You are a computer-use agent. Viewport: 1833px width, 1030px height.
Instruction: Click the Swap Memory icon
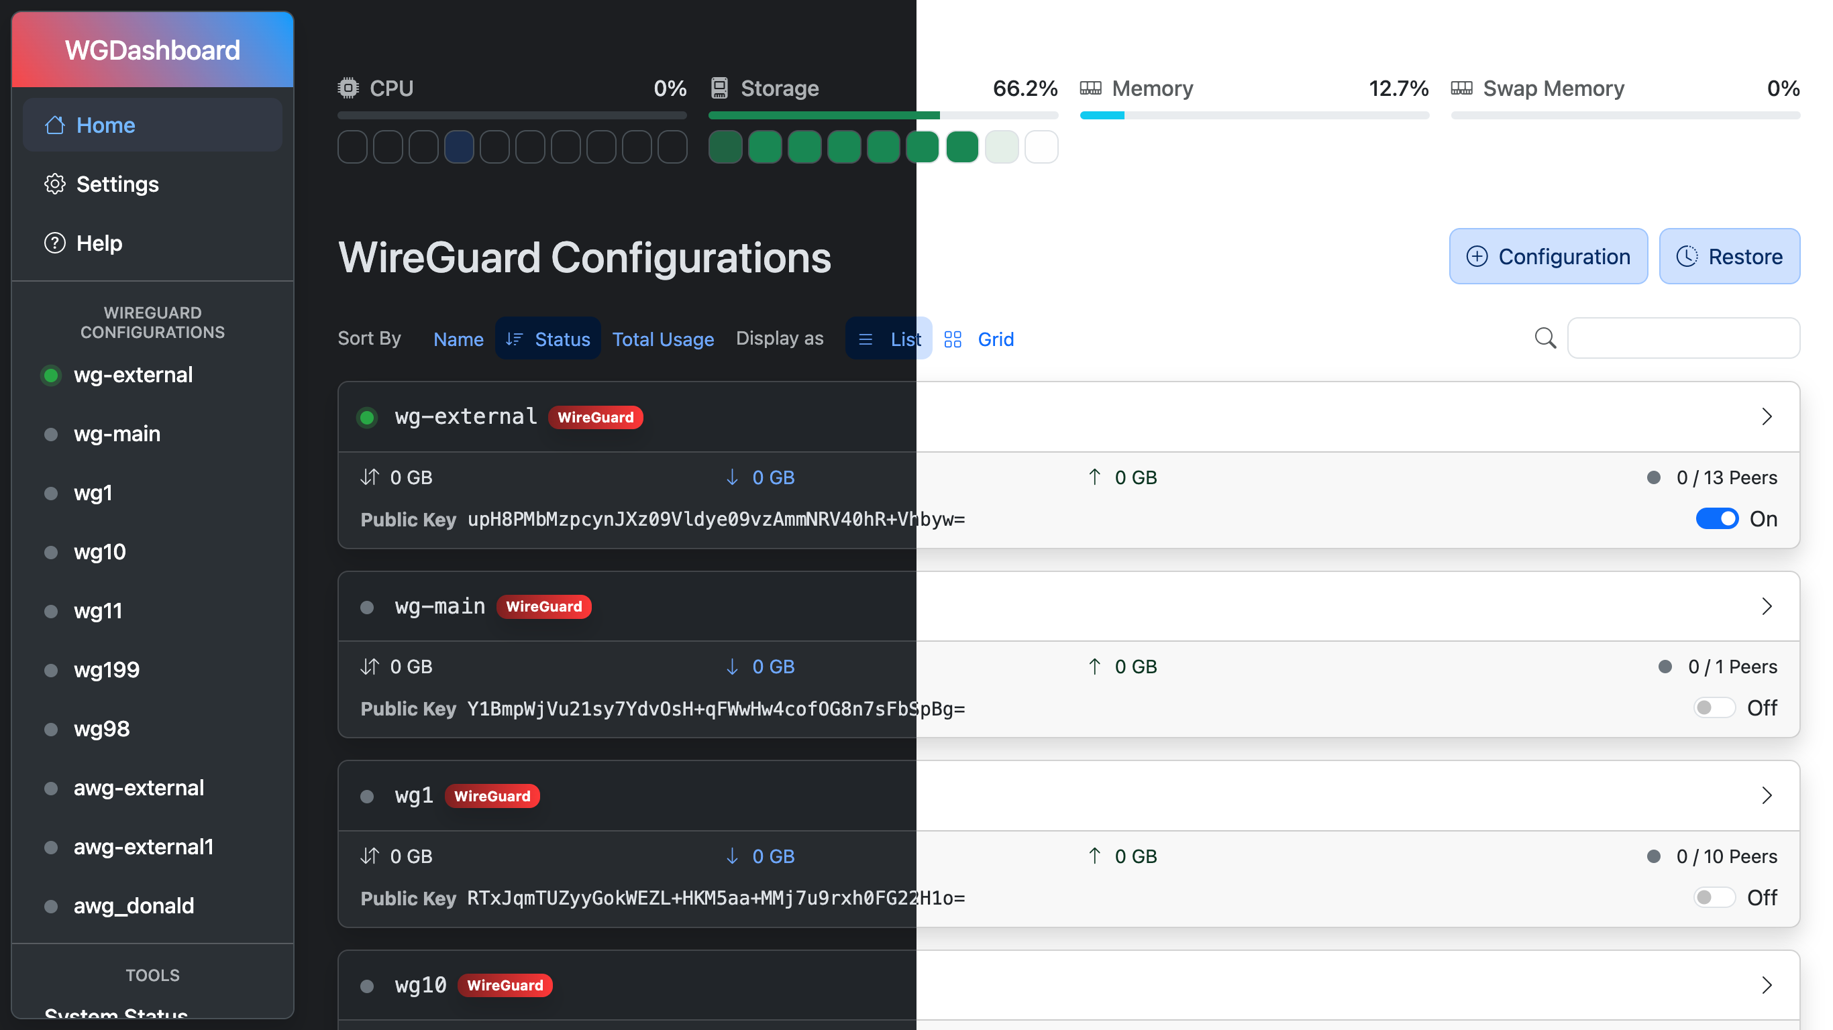point(1461,89)
